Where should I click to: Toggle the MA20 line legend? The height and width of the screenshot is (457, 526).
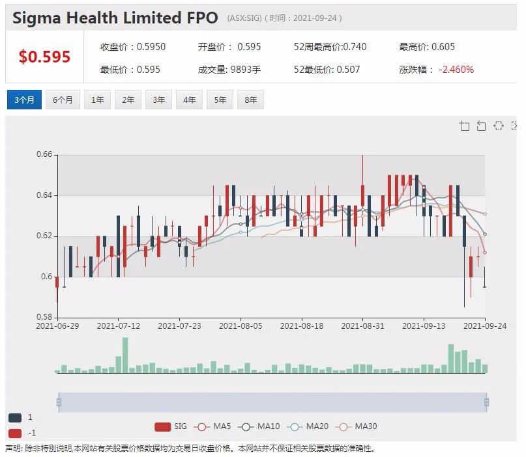tap(307, 426)
